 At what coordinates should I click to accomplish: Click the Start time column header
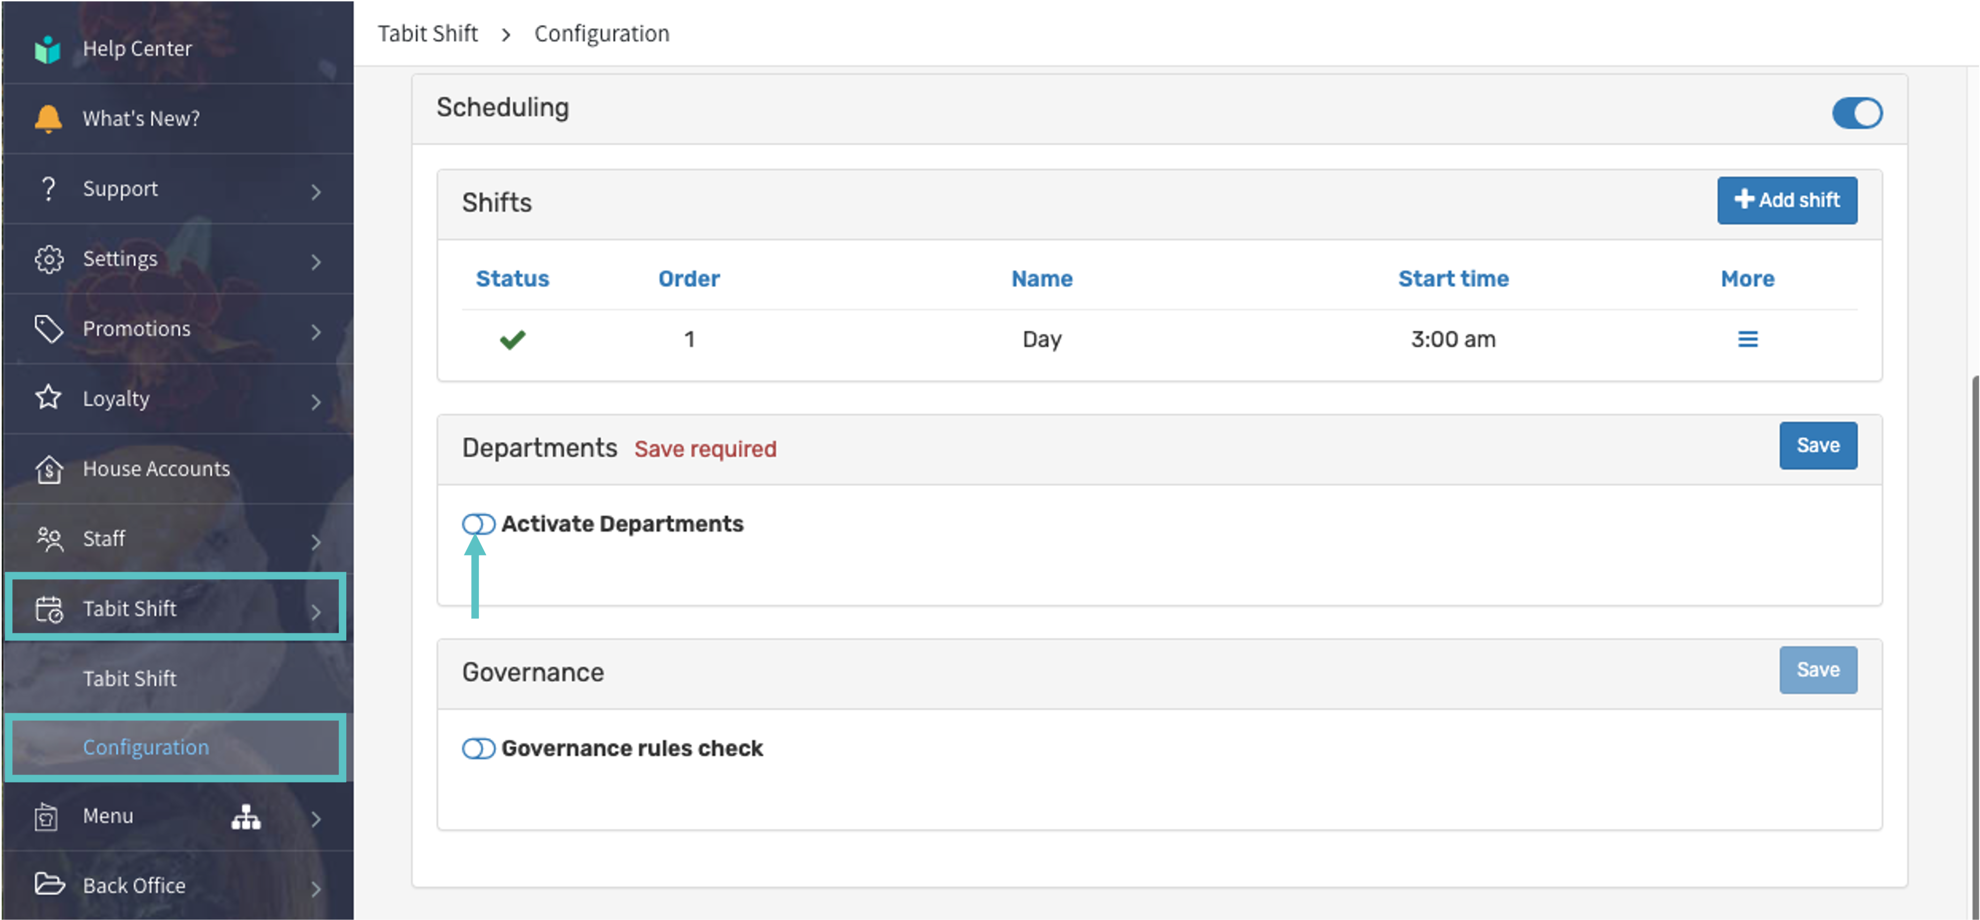pyautogui.click(x=1453, y=278)
